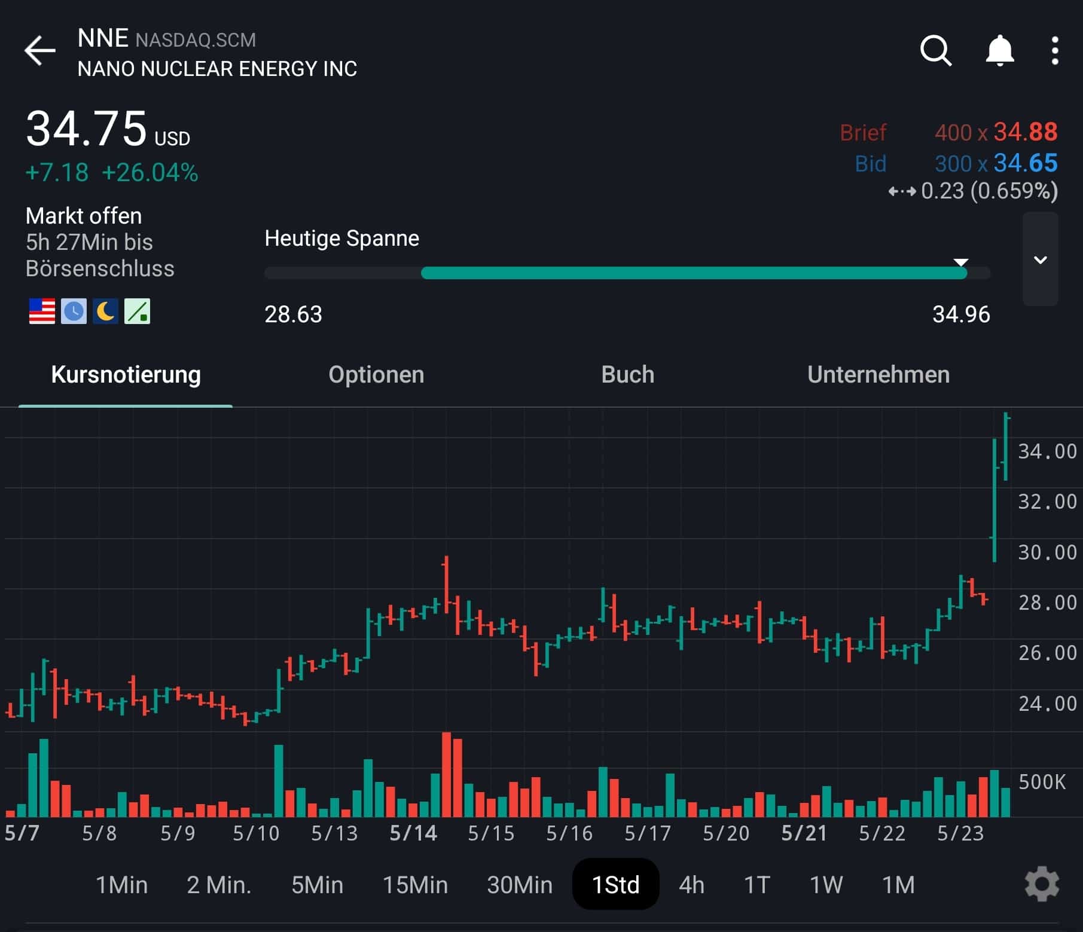Image resolution: width=1083 pixels, height=932 pixels.
Task: Tap the US flag icon
Action: 42,311
